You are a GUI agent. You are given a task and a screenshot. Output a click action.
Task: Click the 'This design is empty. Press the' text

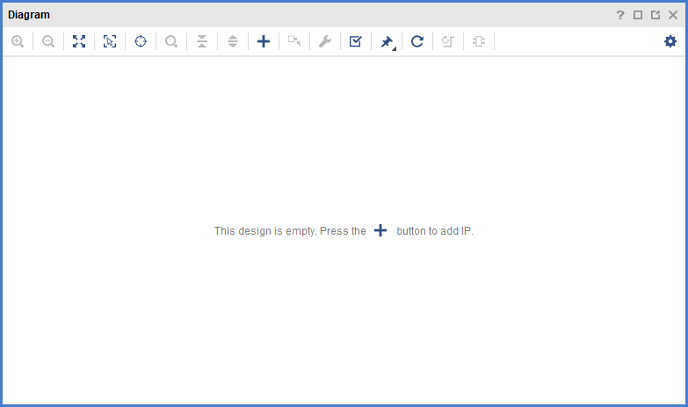[x=290, y=231]
